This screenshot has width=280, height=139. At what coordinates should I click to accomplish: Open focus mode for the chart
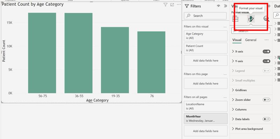[172, 5]
